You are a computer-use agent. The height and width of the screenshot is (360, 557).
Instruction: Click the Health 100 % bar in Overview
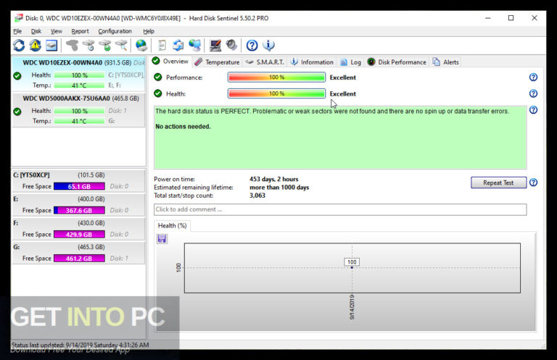point(276,93)
